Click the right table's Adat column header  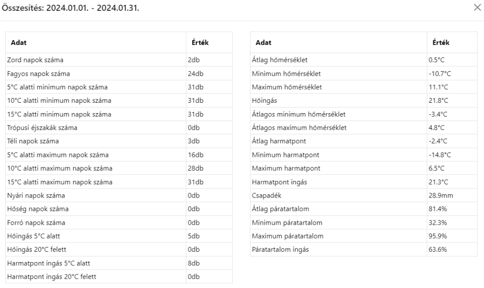(x=263, y=42)
